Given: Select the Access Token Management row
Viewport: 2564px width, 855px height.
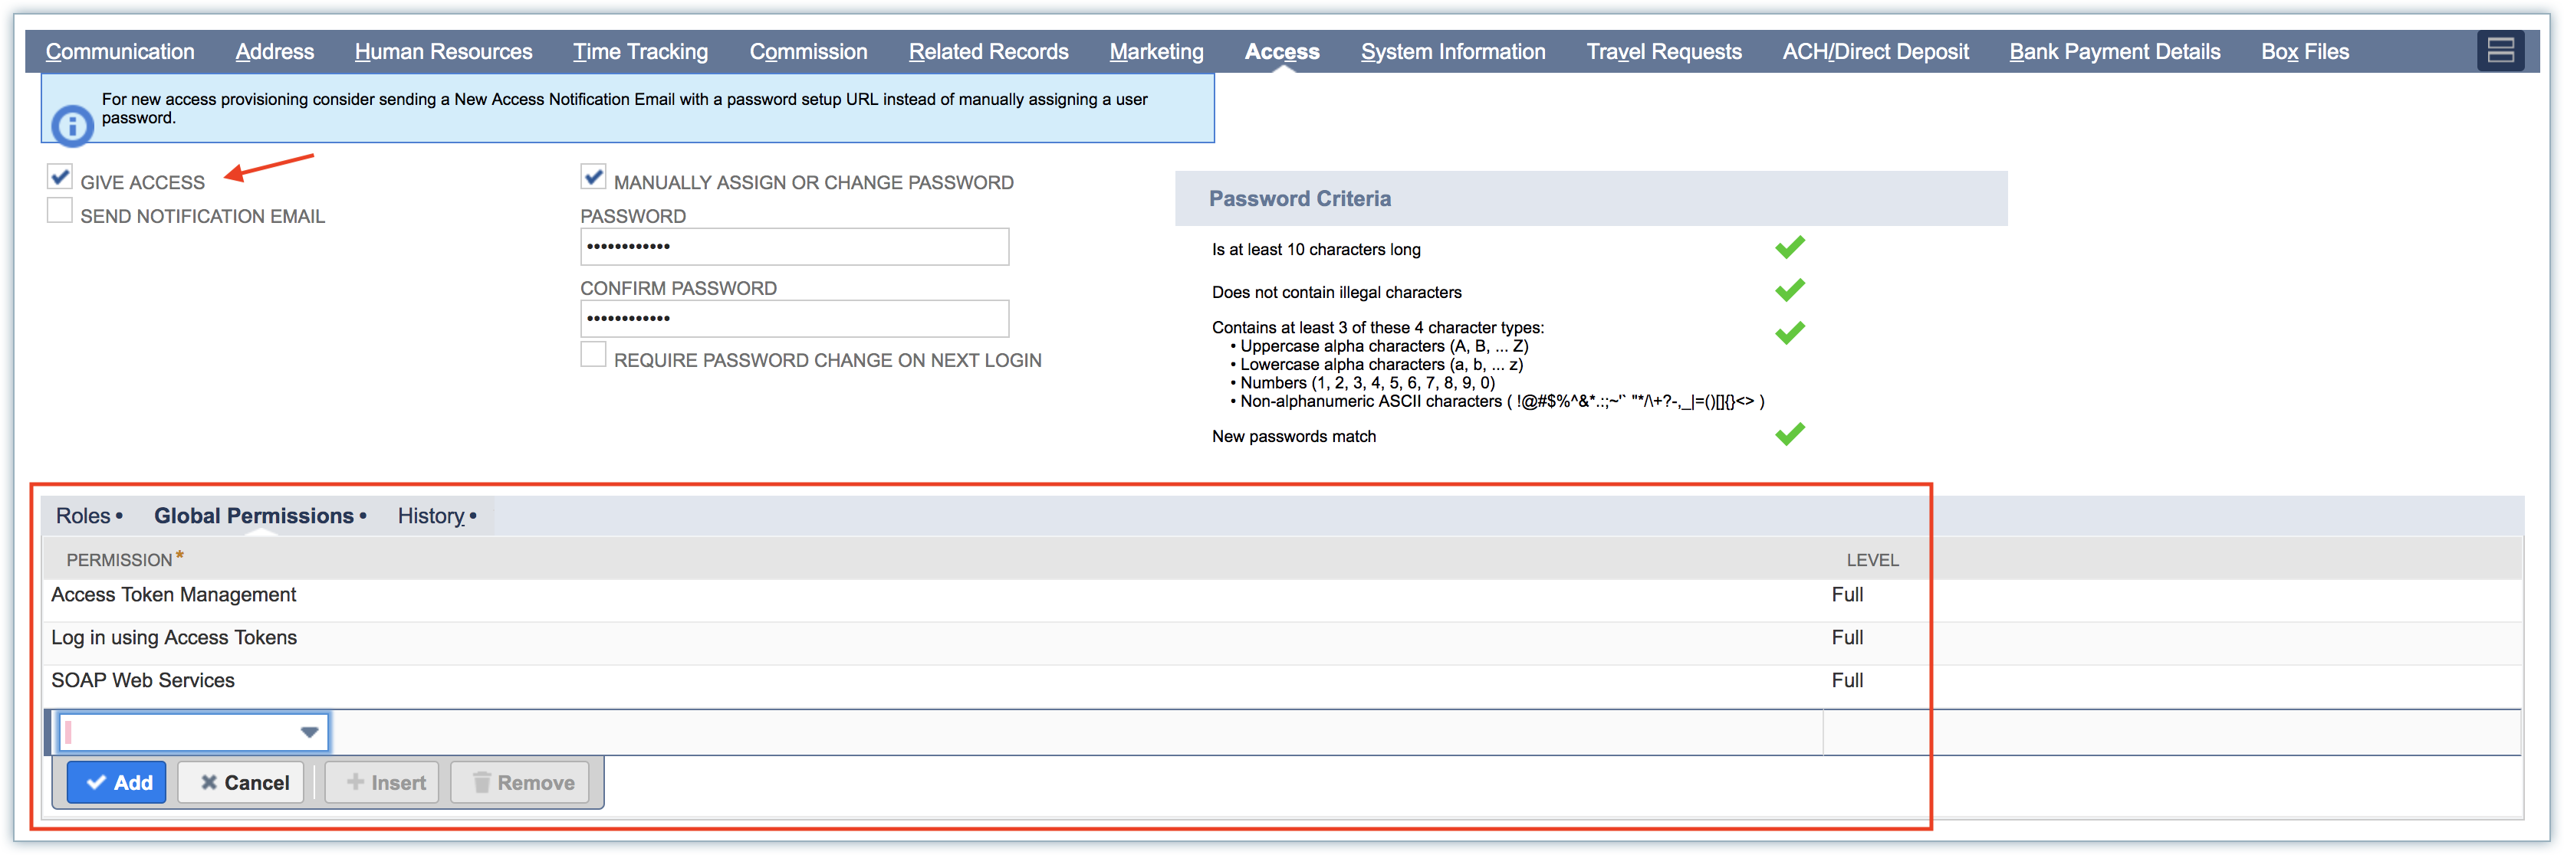Looking at the screenshot, I should point(174,595).
